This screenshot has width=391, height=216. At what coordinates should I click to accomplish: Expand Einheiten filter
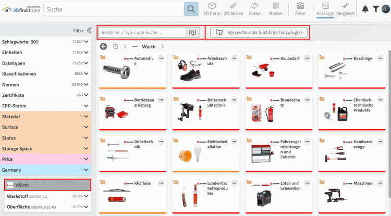tap(86, 53)
